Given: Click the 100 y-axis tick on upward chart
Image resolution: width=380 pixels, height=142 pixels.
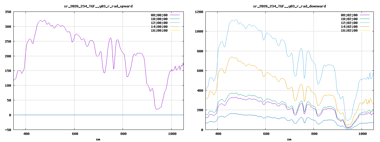Looking at the screenshot, I should (8, 85).
